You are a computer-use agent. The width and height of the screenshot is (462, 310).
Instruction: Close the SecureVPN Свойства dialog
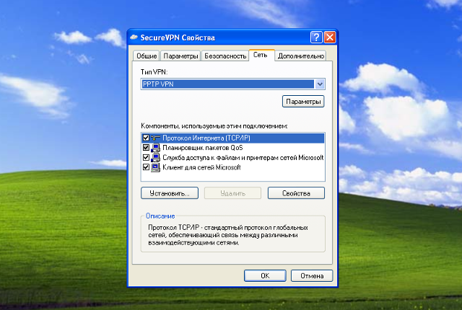tap(330, 37)
